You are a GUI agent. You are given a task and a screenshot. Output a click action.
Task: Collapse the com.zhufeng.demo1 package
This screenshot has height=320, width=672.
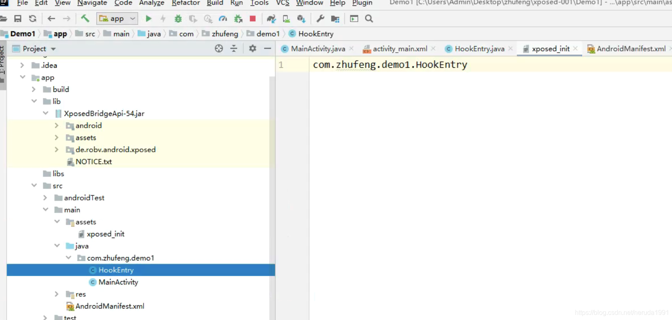(68, 258)
